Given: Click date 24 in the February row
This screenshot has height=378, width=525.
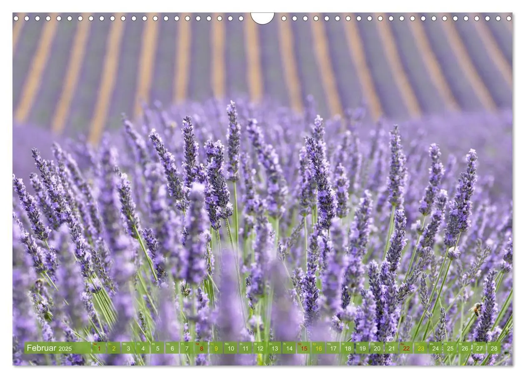Looking at the screenshot, I should 435,348.
